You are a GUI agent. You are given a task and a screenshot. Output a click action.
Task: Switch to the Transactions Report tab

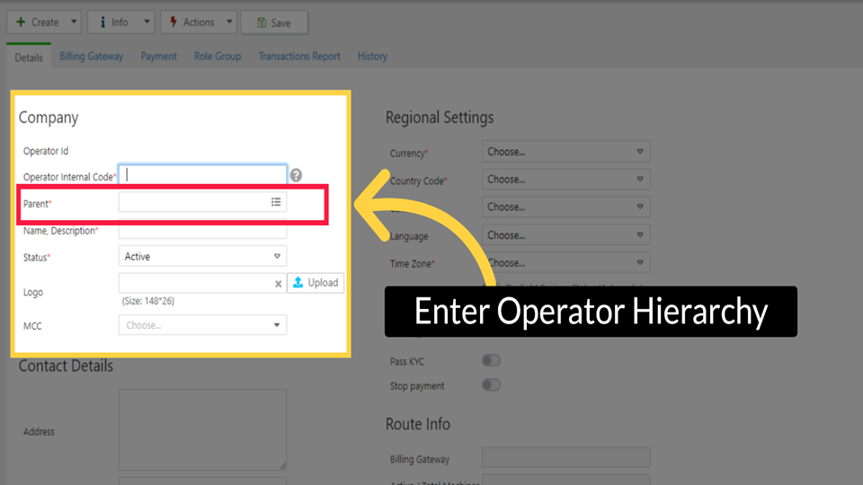pyautogui.click(x=299, y=57)
